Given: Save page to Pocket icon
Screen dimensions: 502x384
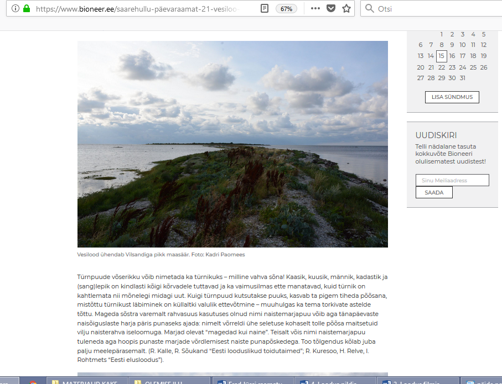Looking at the screenshot, I should [x=330, y=9].
